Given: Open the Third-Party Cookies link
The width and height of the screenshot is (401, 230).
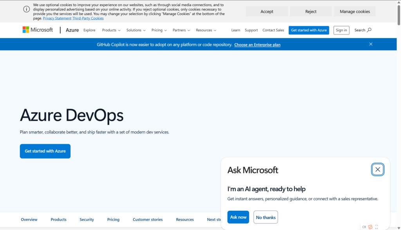Looking at the screenshot, I should pos(88,18).
